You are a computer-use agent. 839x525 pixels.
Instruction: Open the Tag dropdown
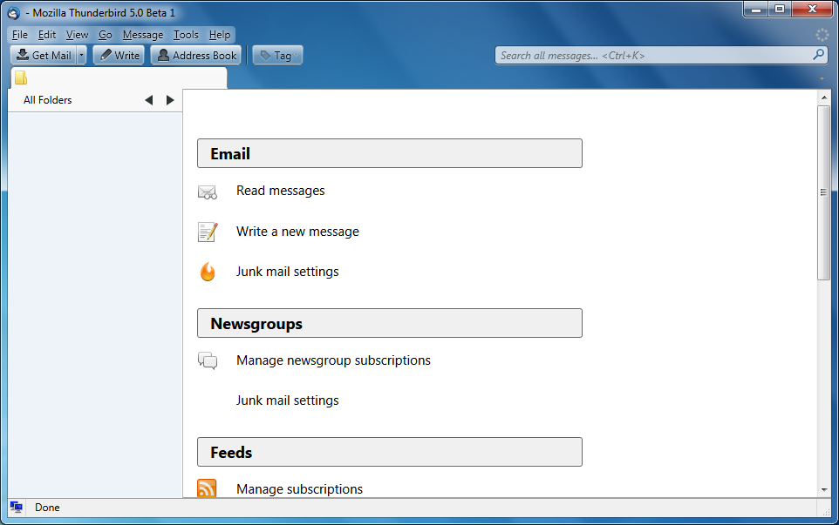tap(277, 55)
